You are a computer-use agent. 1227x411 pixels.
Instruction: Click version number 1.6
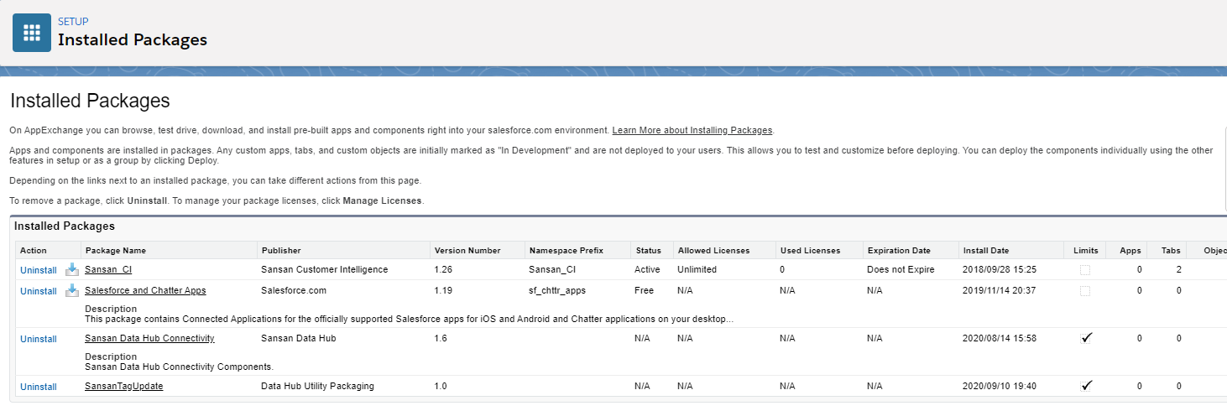coord(441,338)
